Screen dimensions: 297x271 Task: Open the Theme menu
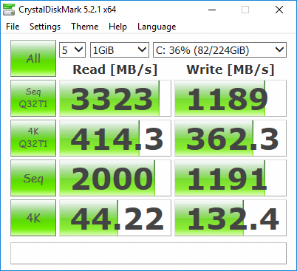tap(85, 27)
